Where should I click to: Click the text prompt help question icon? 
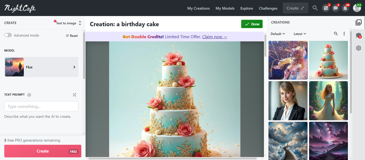(29, 95)
